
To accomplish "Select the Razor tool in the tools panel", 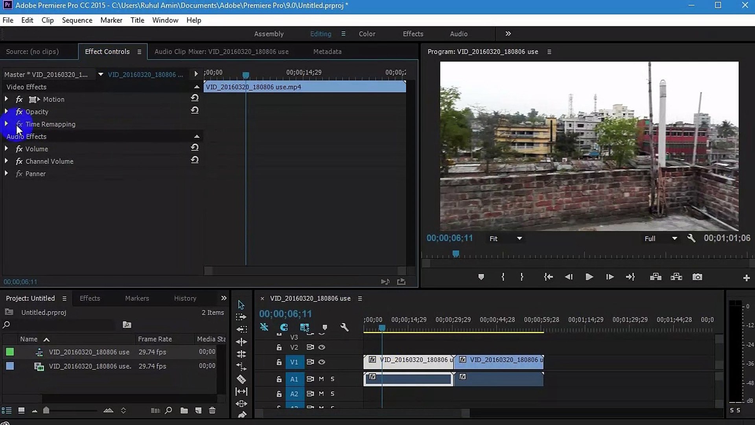I will [x=241, y=379].
